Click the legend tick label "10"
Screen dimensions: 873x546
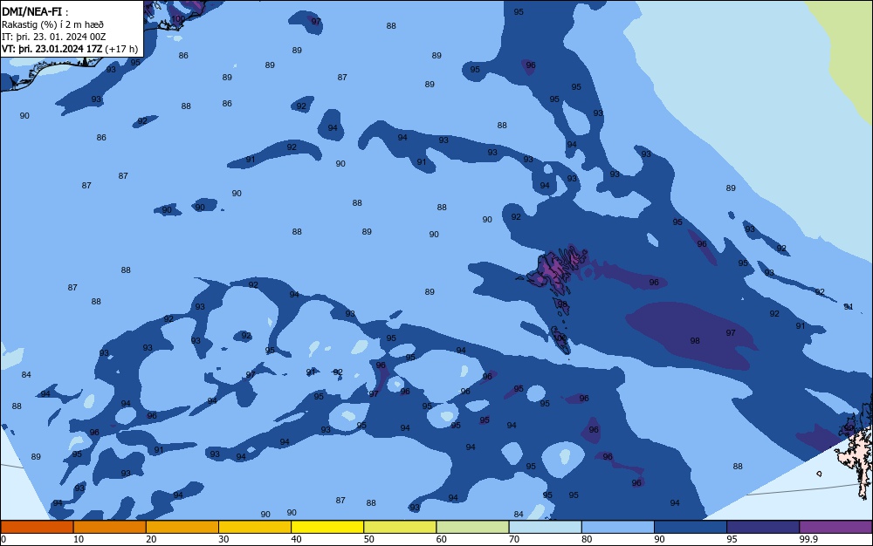(79, 539)
